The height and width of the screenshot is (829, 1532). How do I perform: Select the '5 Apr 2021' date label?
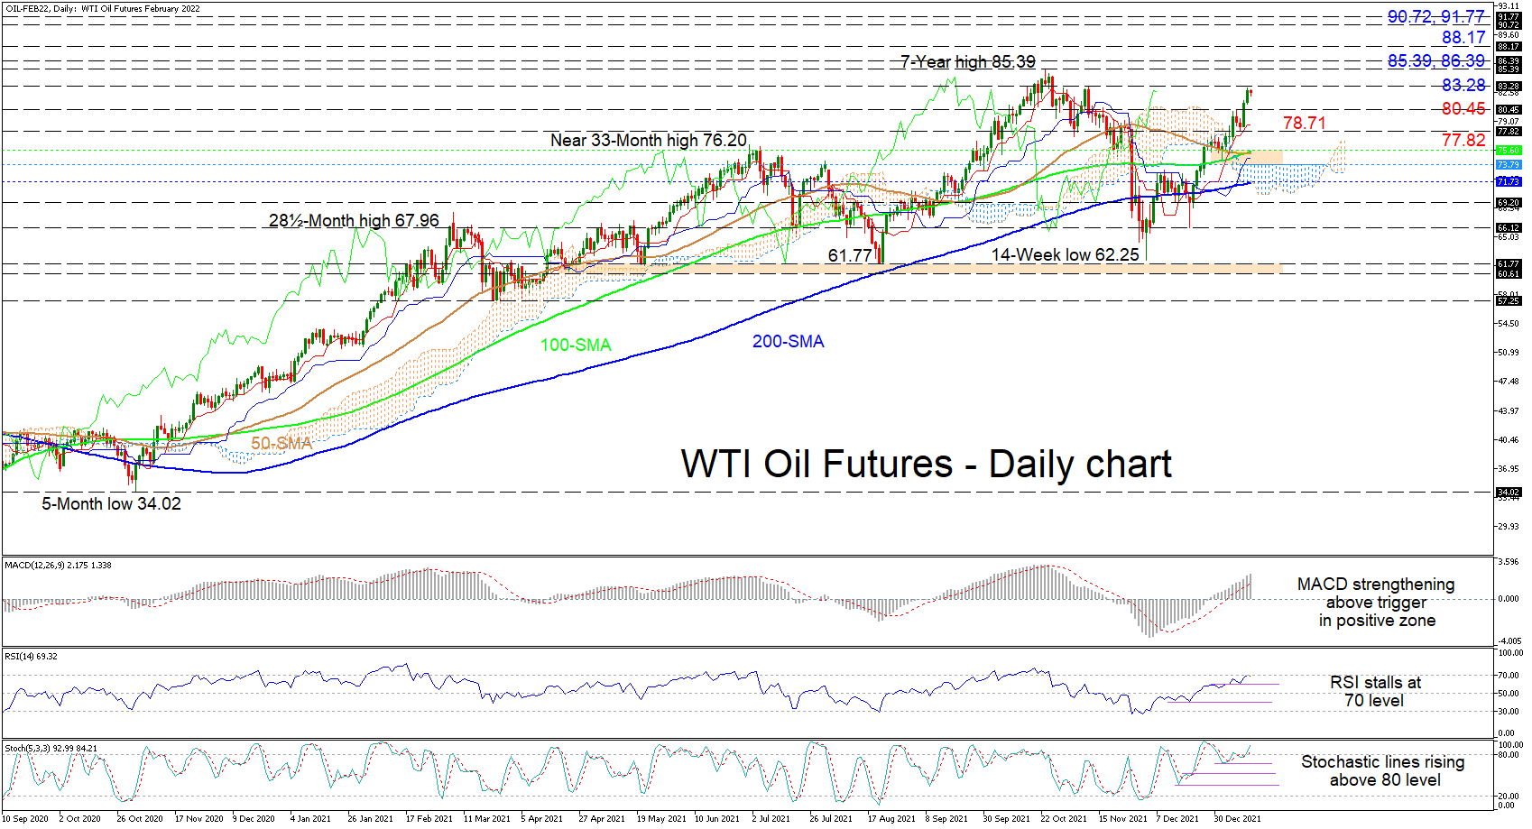(541, 819)
